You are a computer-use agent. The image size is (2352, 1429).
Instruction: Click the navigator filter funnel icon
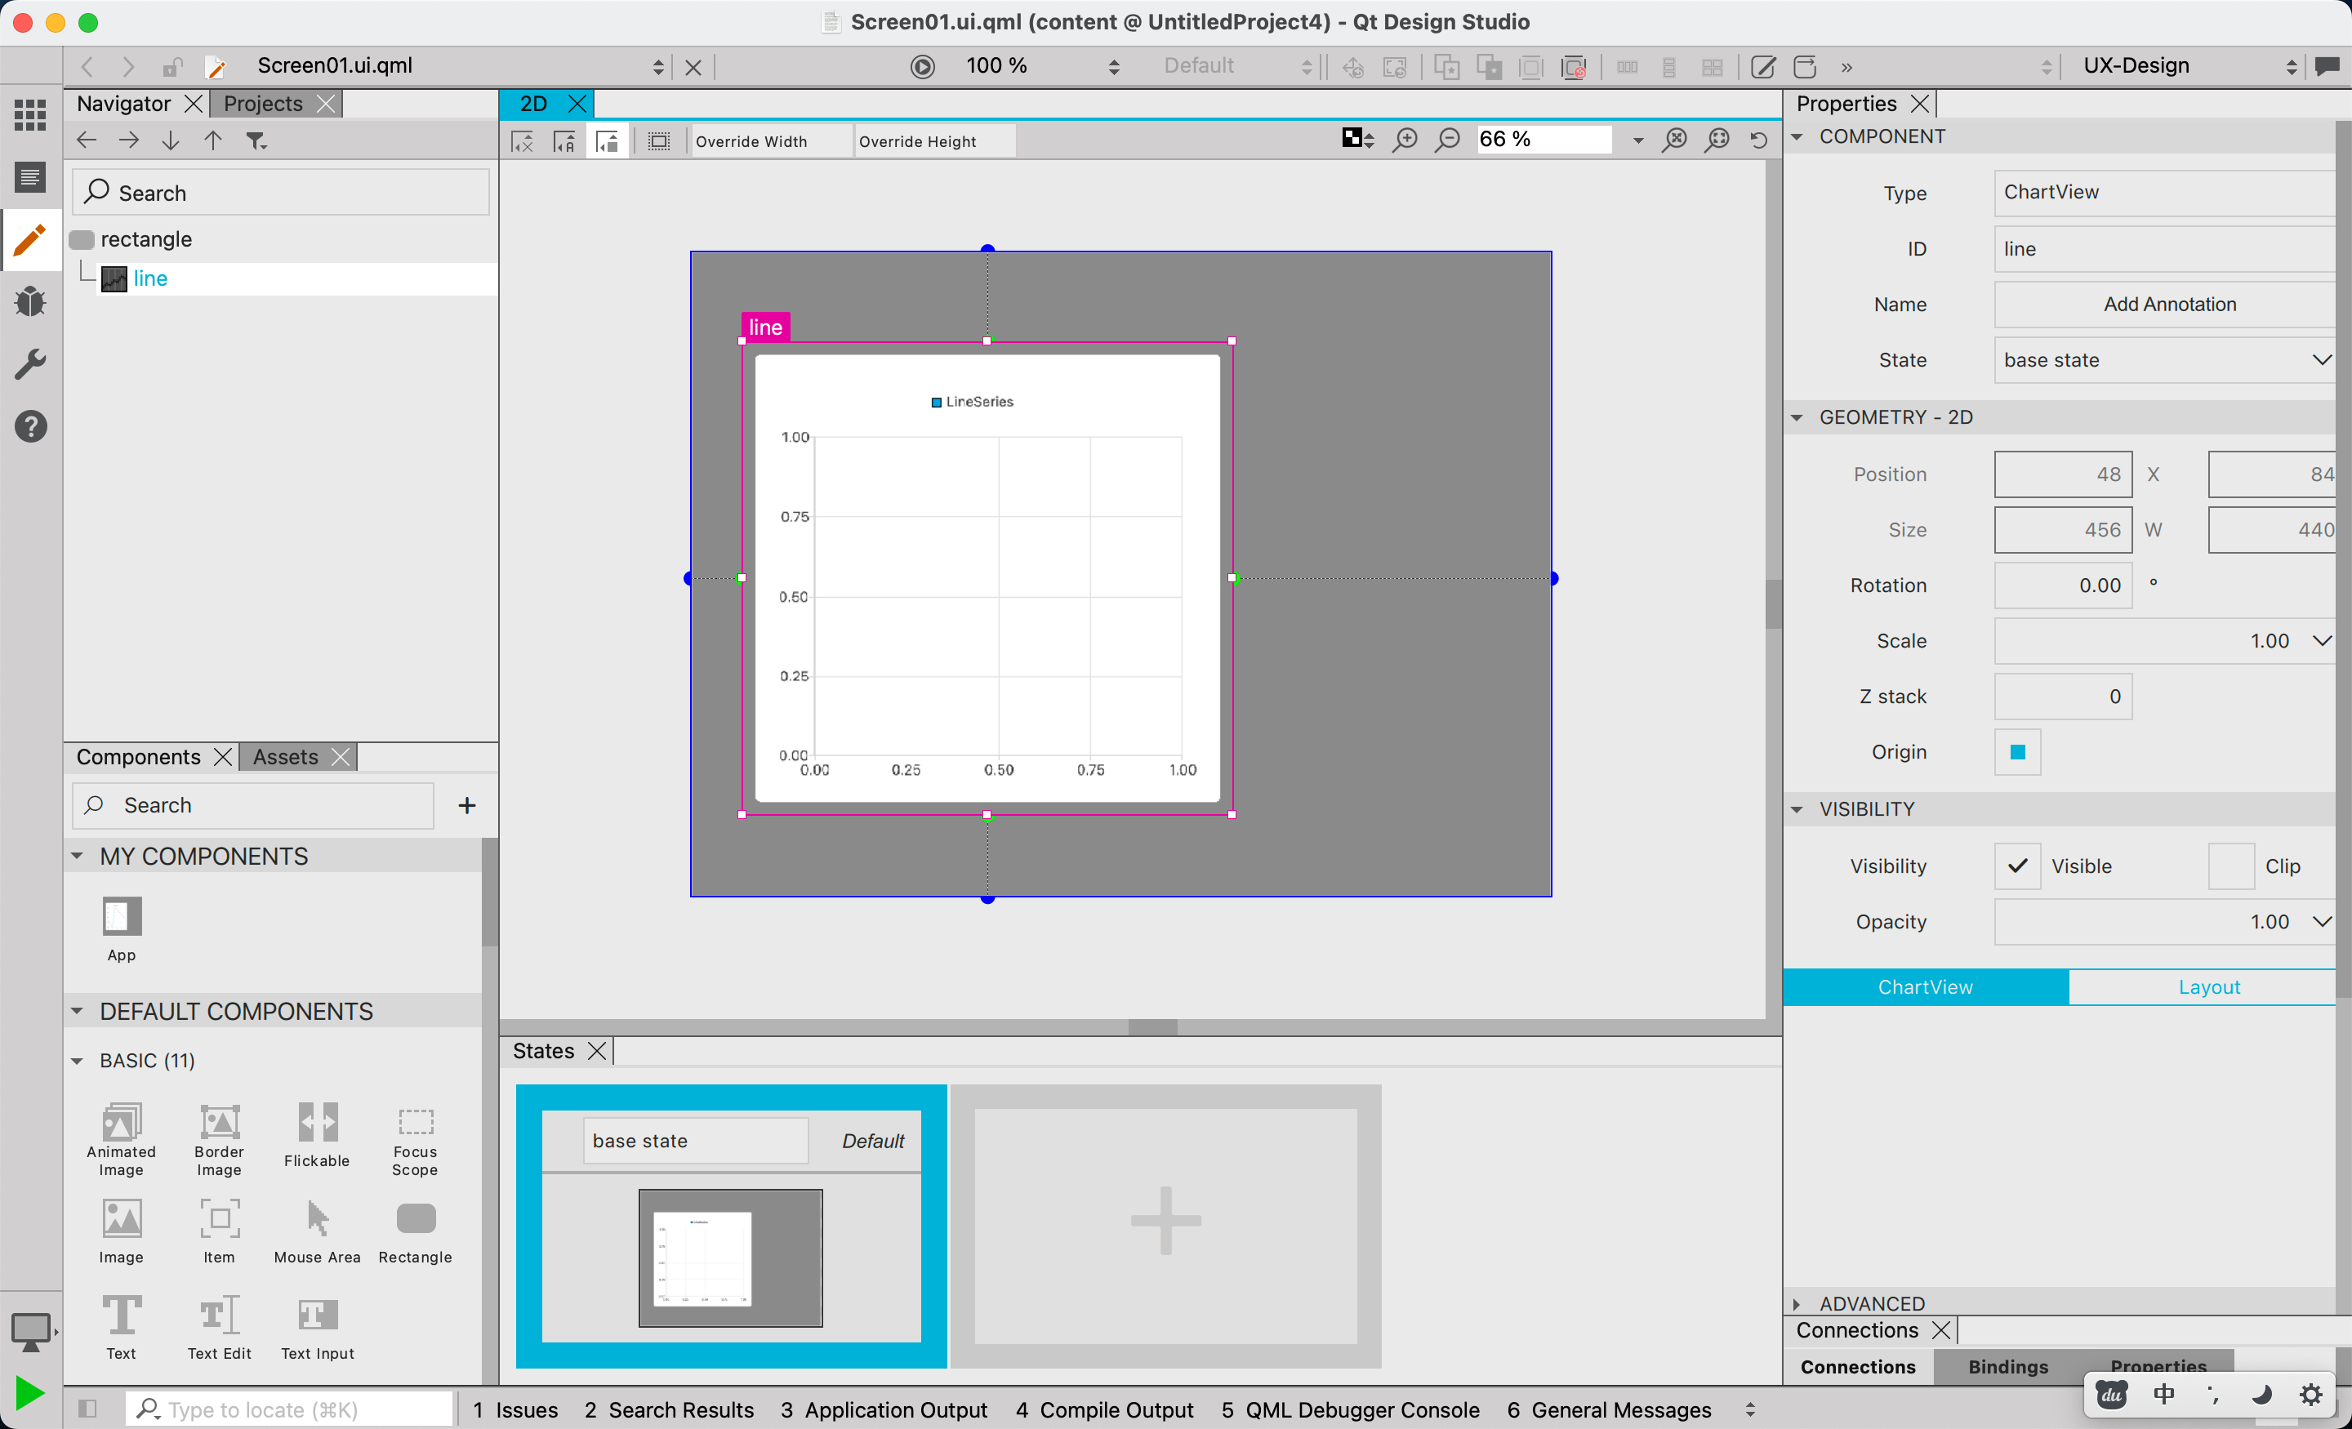256,141
